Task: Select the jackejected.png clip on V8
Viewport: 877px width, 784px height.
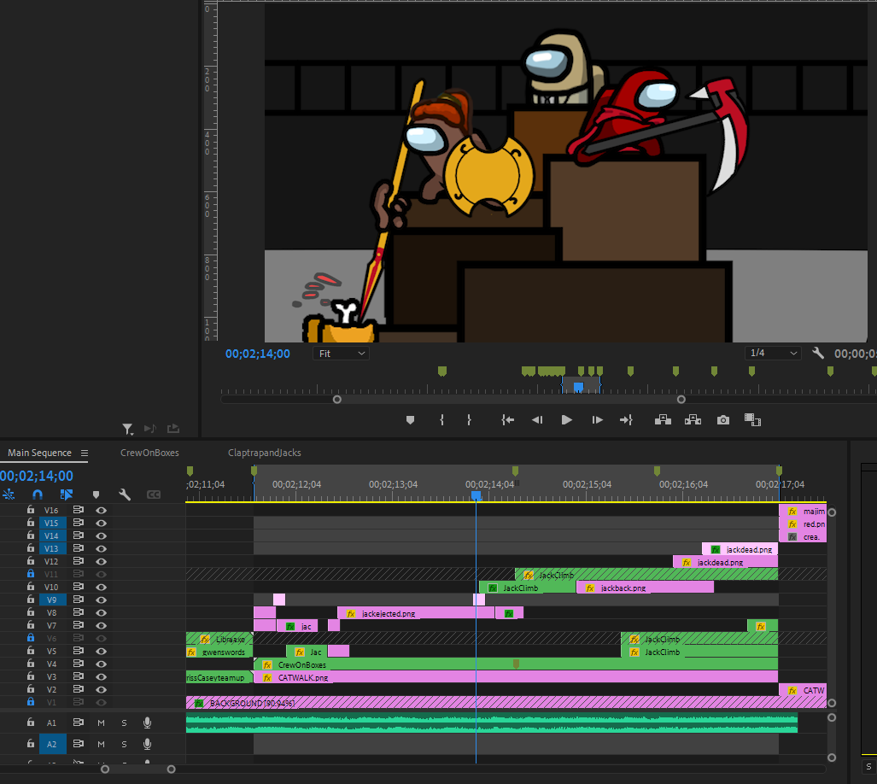Action: [x=416, y=613]
